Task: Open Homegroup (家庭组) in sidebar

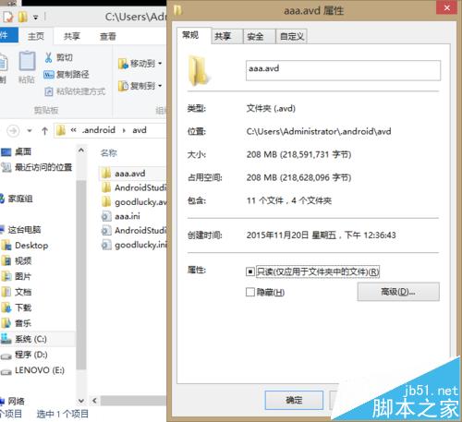Action: click(x=17, y=199)
